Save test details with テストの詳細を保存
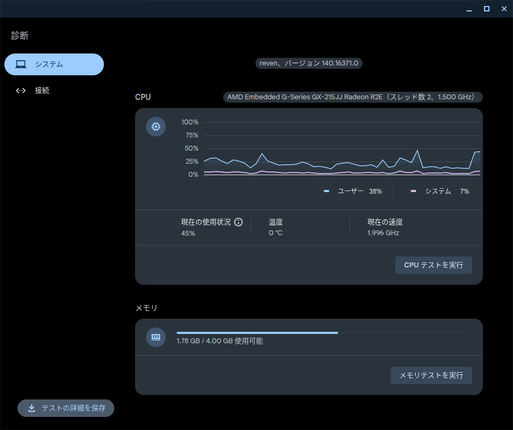The image size is (513, 430). coord(66,408)
